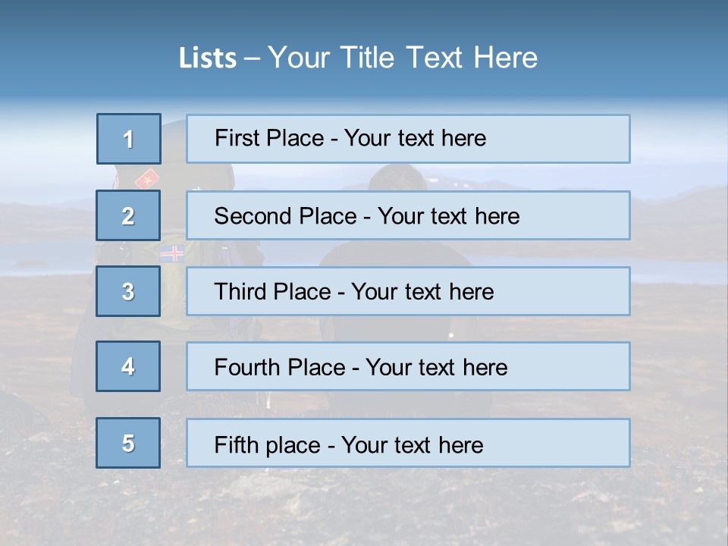Click the red star patch on backpack
This screenshot has height=546, width=728.
pyautogui.click(x=147, y=180)
